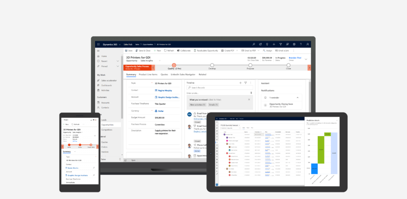Viewport: 407px width, 199px height.
Task: Expand the Recent menu chevron in sidebar
Action: click(118, 61)
